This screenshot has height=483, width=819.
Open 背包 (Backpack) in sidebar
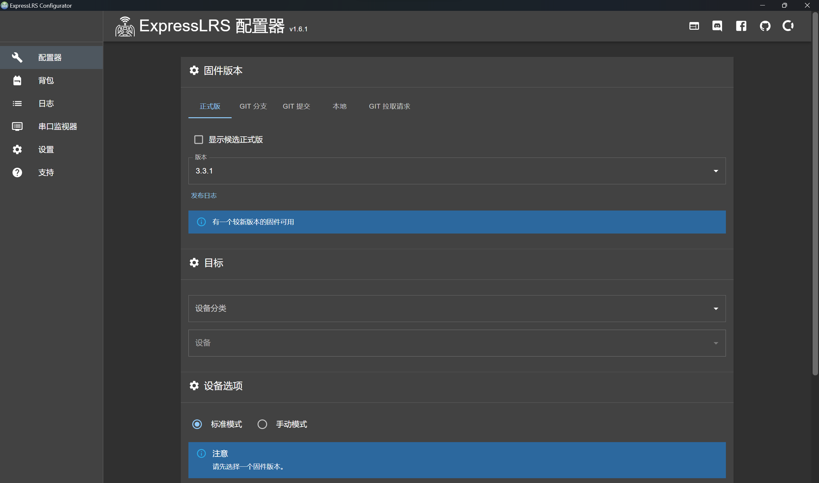tap(46, 80)
